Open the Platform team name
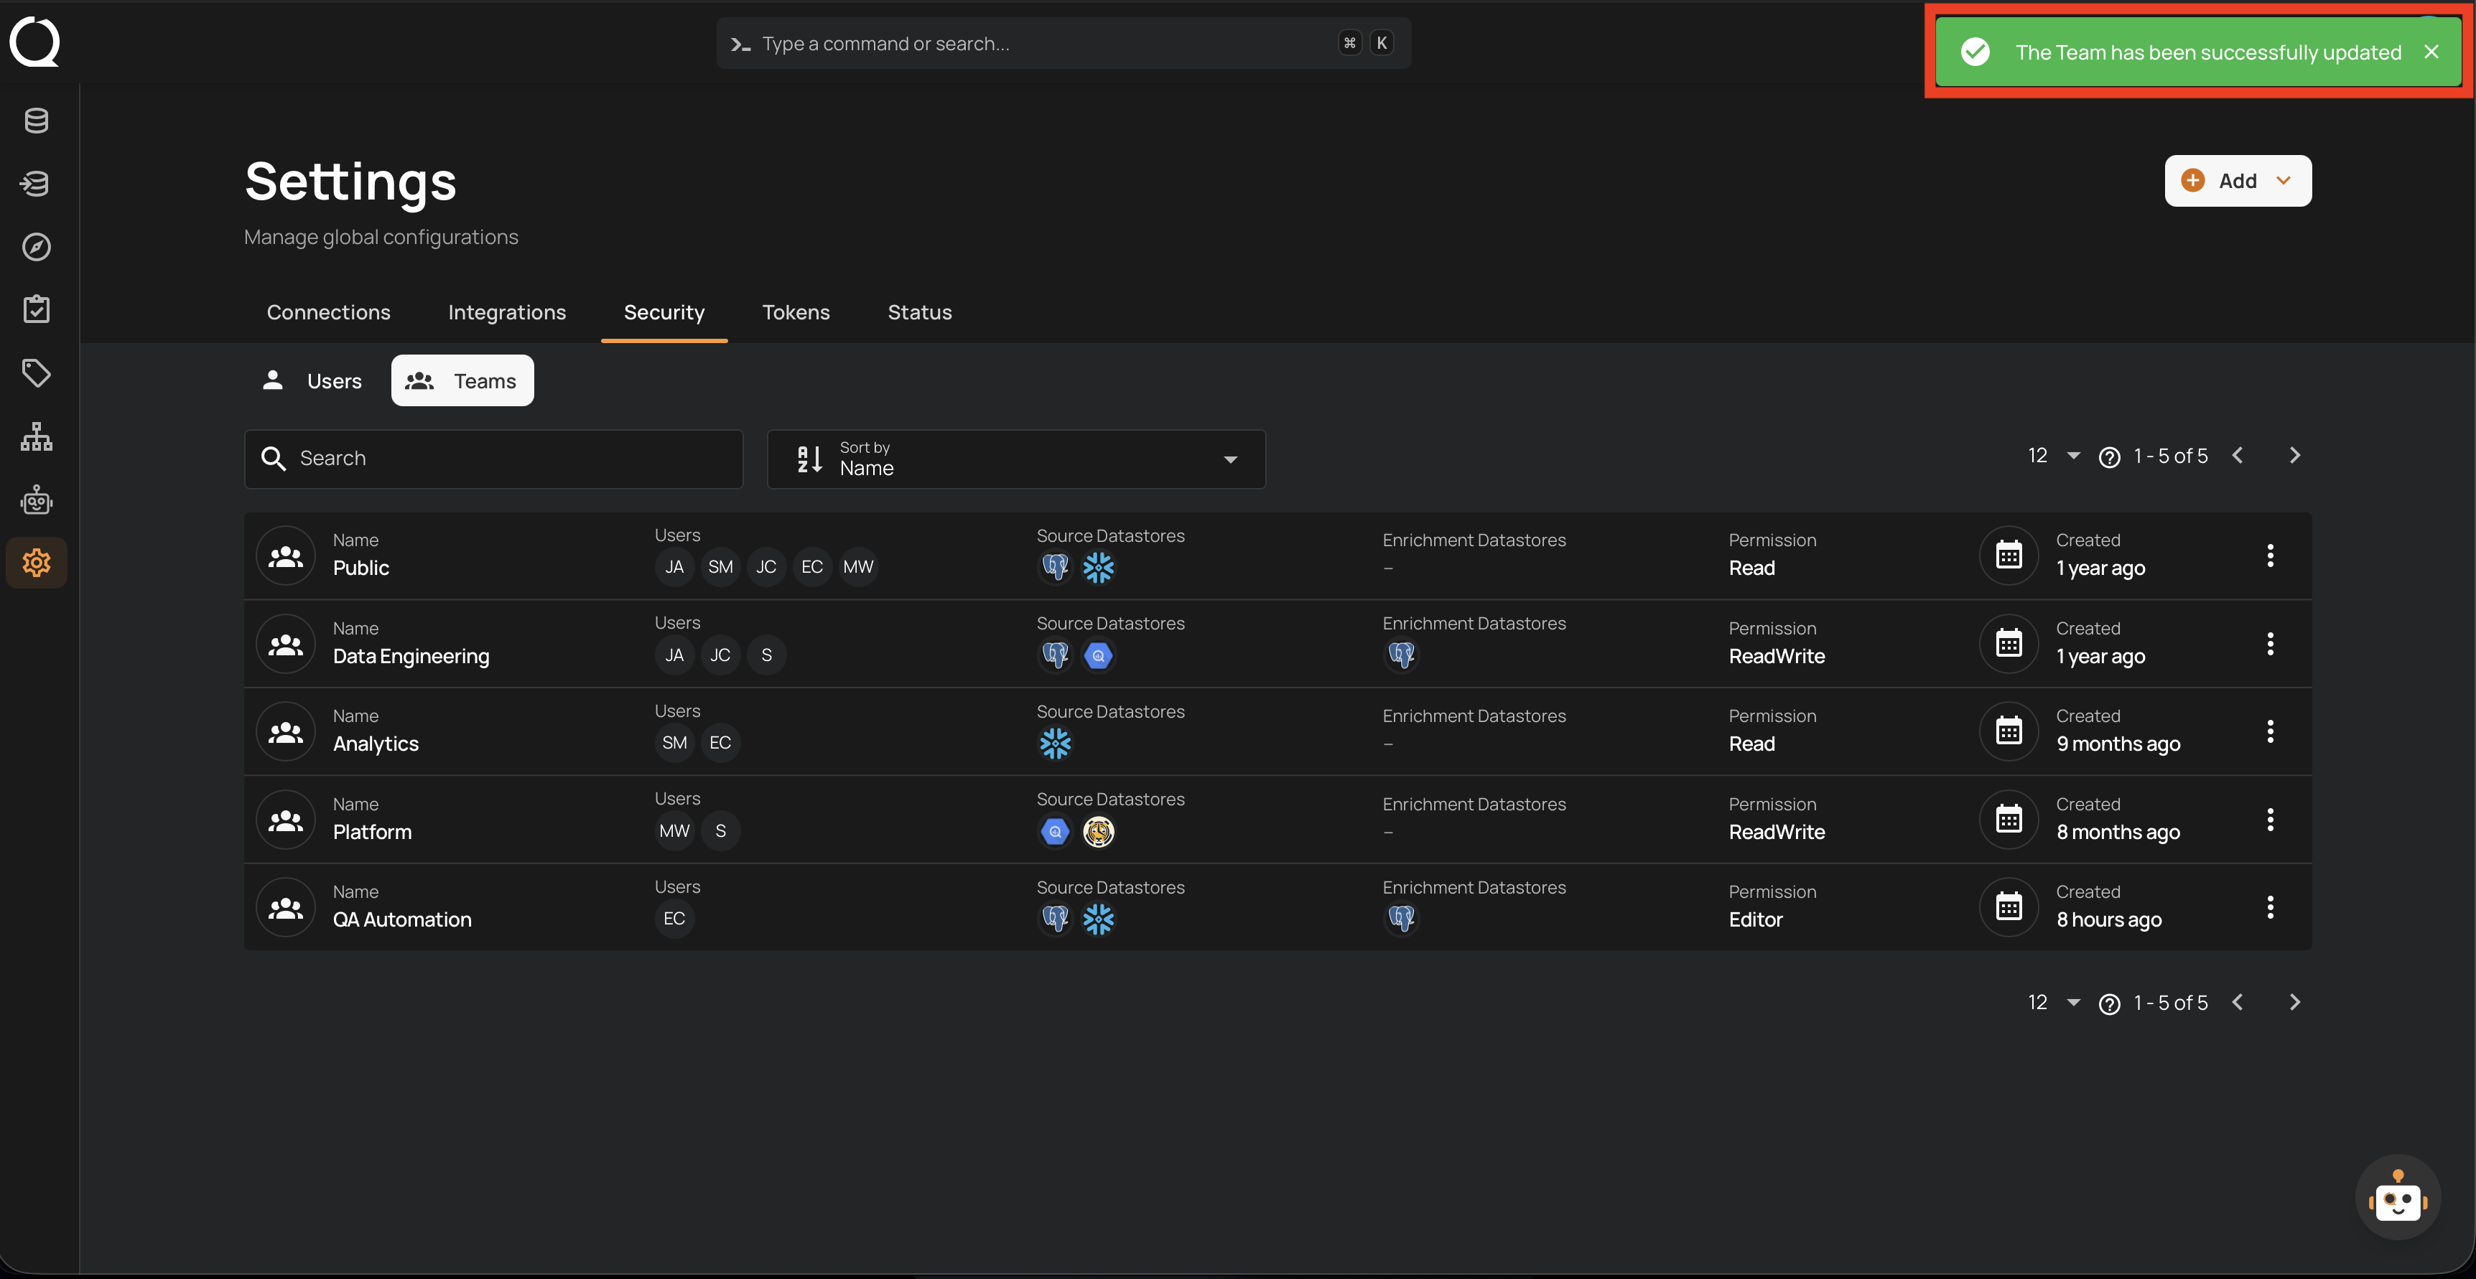The image size is (2476, 1279). point(372,832)
